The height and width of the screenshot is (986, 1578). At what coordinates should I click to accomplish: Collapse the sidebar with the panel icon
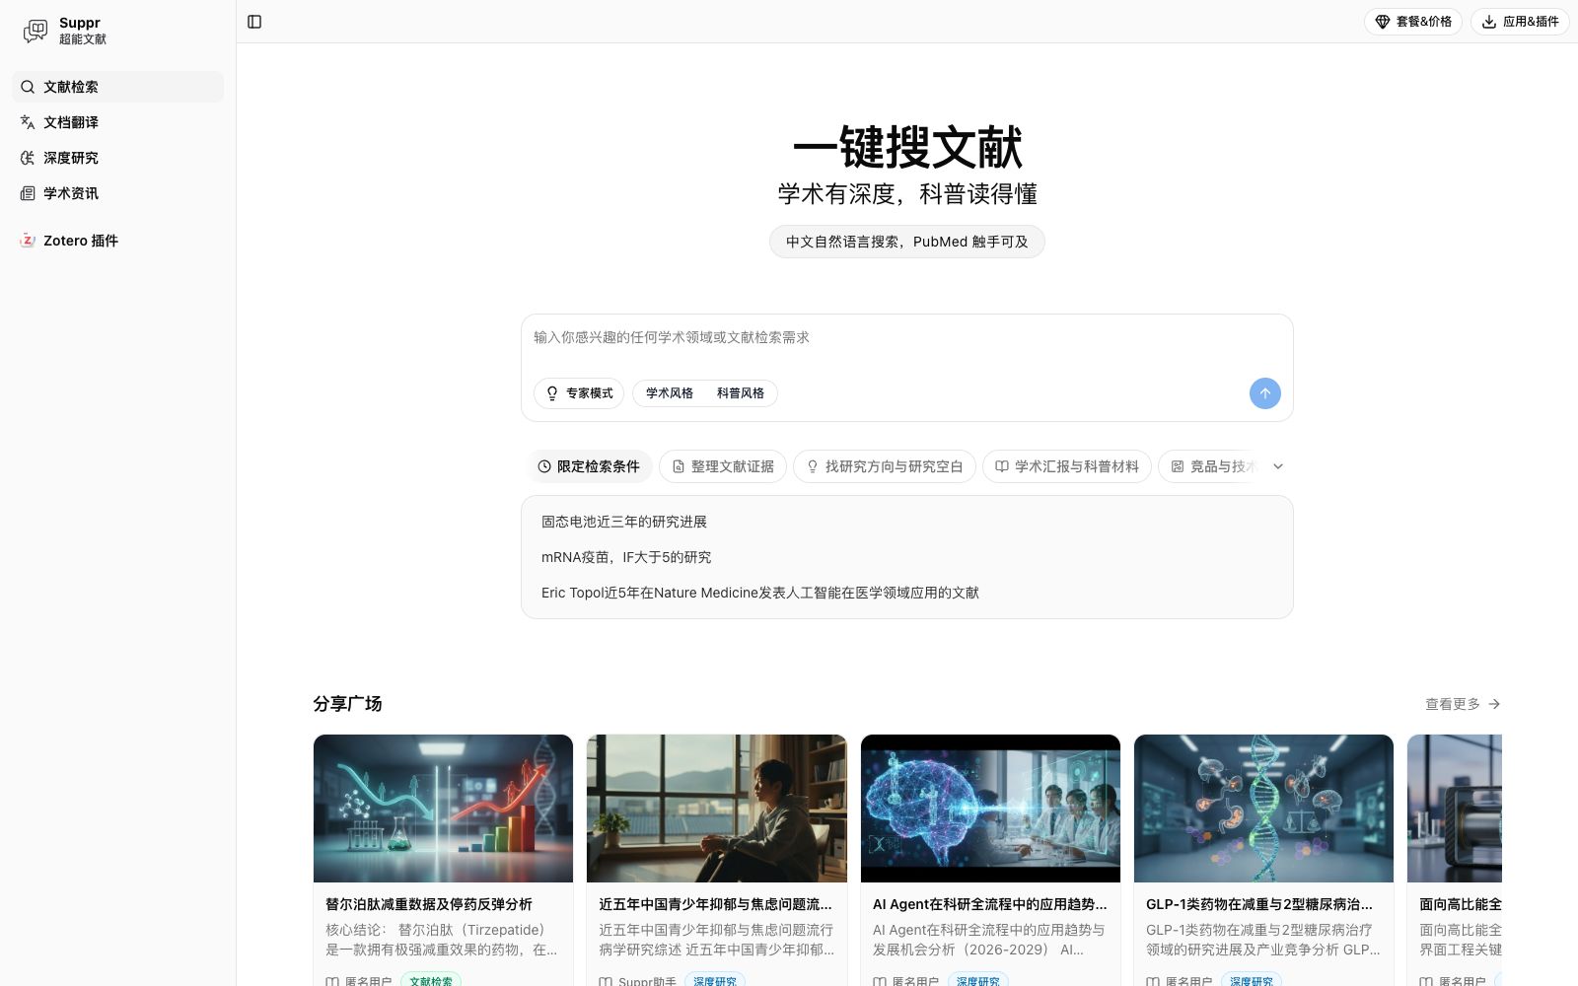click(254, 22)
